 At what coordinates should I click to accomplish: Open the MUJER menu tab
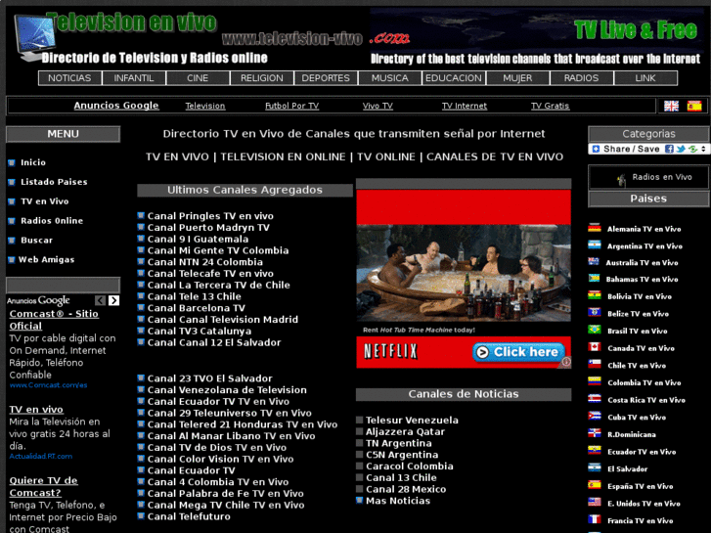point(517,78)
